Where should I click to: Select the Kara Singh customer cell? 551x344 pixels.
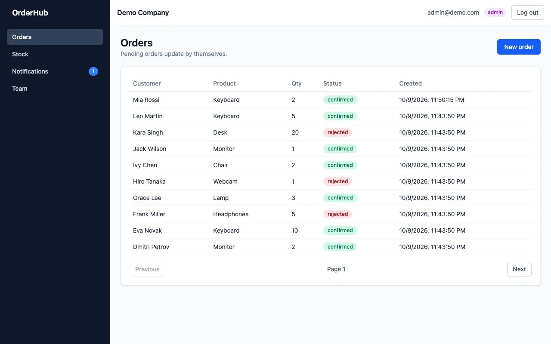click(148, 132)
